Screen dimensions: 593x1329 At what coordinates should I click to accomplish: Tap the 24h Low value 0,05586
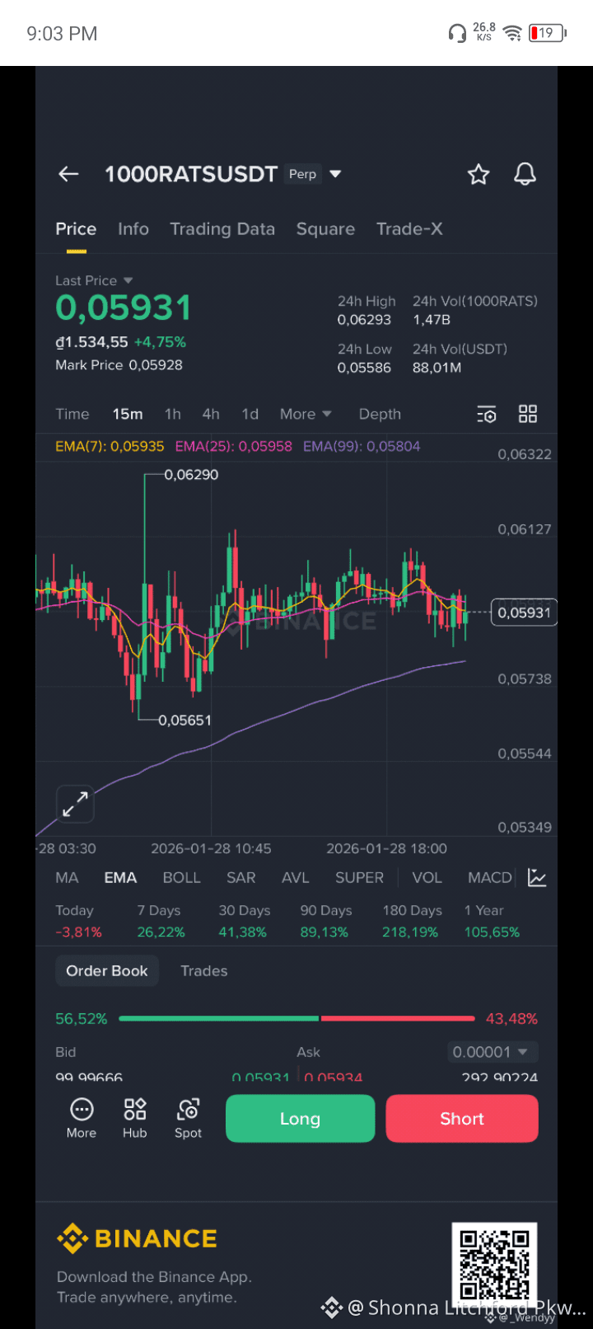(x=364, y=368)
